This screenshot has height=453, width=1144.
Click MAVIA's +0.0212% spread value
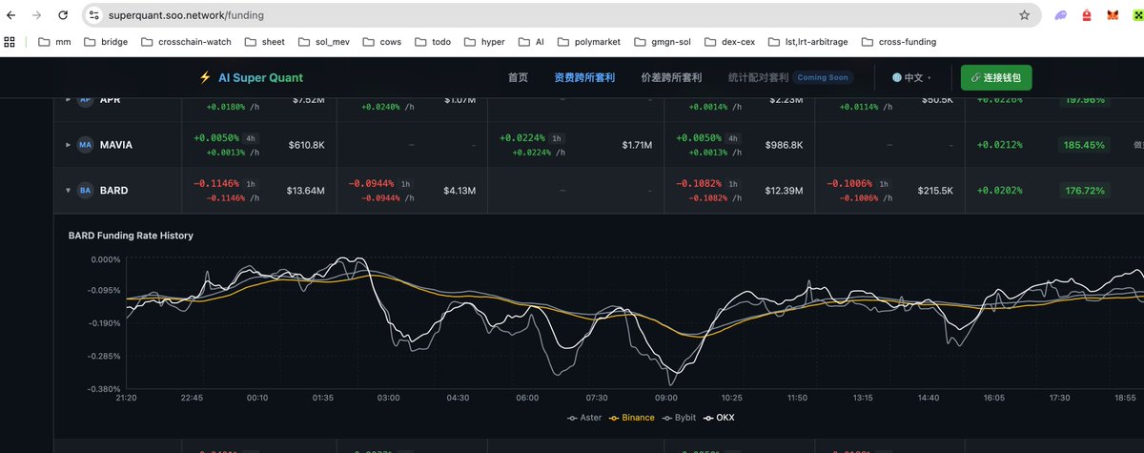[x=999, y=145]
